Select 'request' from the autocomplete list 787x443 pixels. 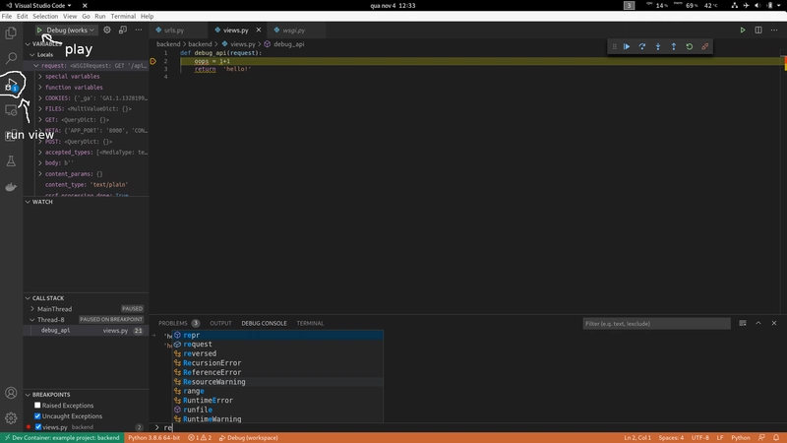tap(197, 345)
